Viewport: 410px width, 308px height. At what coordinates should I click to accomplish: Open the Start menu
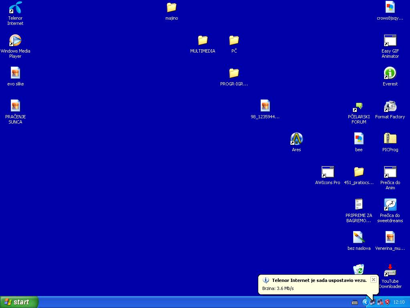click(x=19, y=302)
